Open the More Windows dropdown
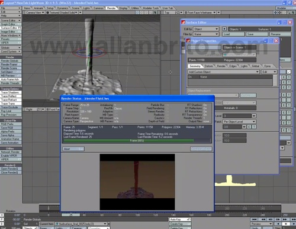Viewport: 296px width, 229px height. pyautogui.click(x=11, y=36)
